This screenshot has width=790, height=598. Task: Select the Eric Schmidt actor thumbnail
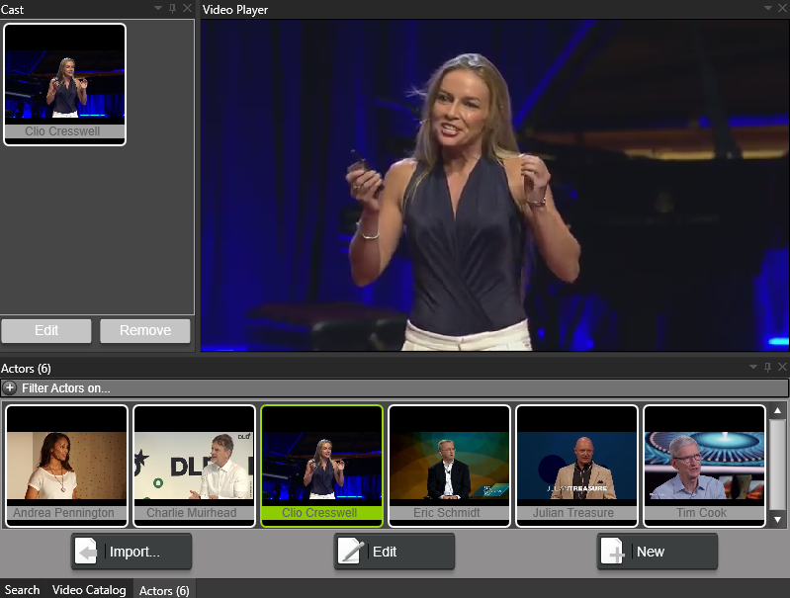click(449, 465)
